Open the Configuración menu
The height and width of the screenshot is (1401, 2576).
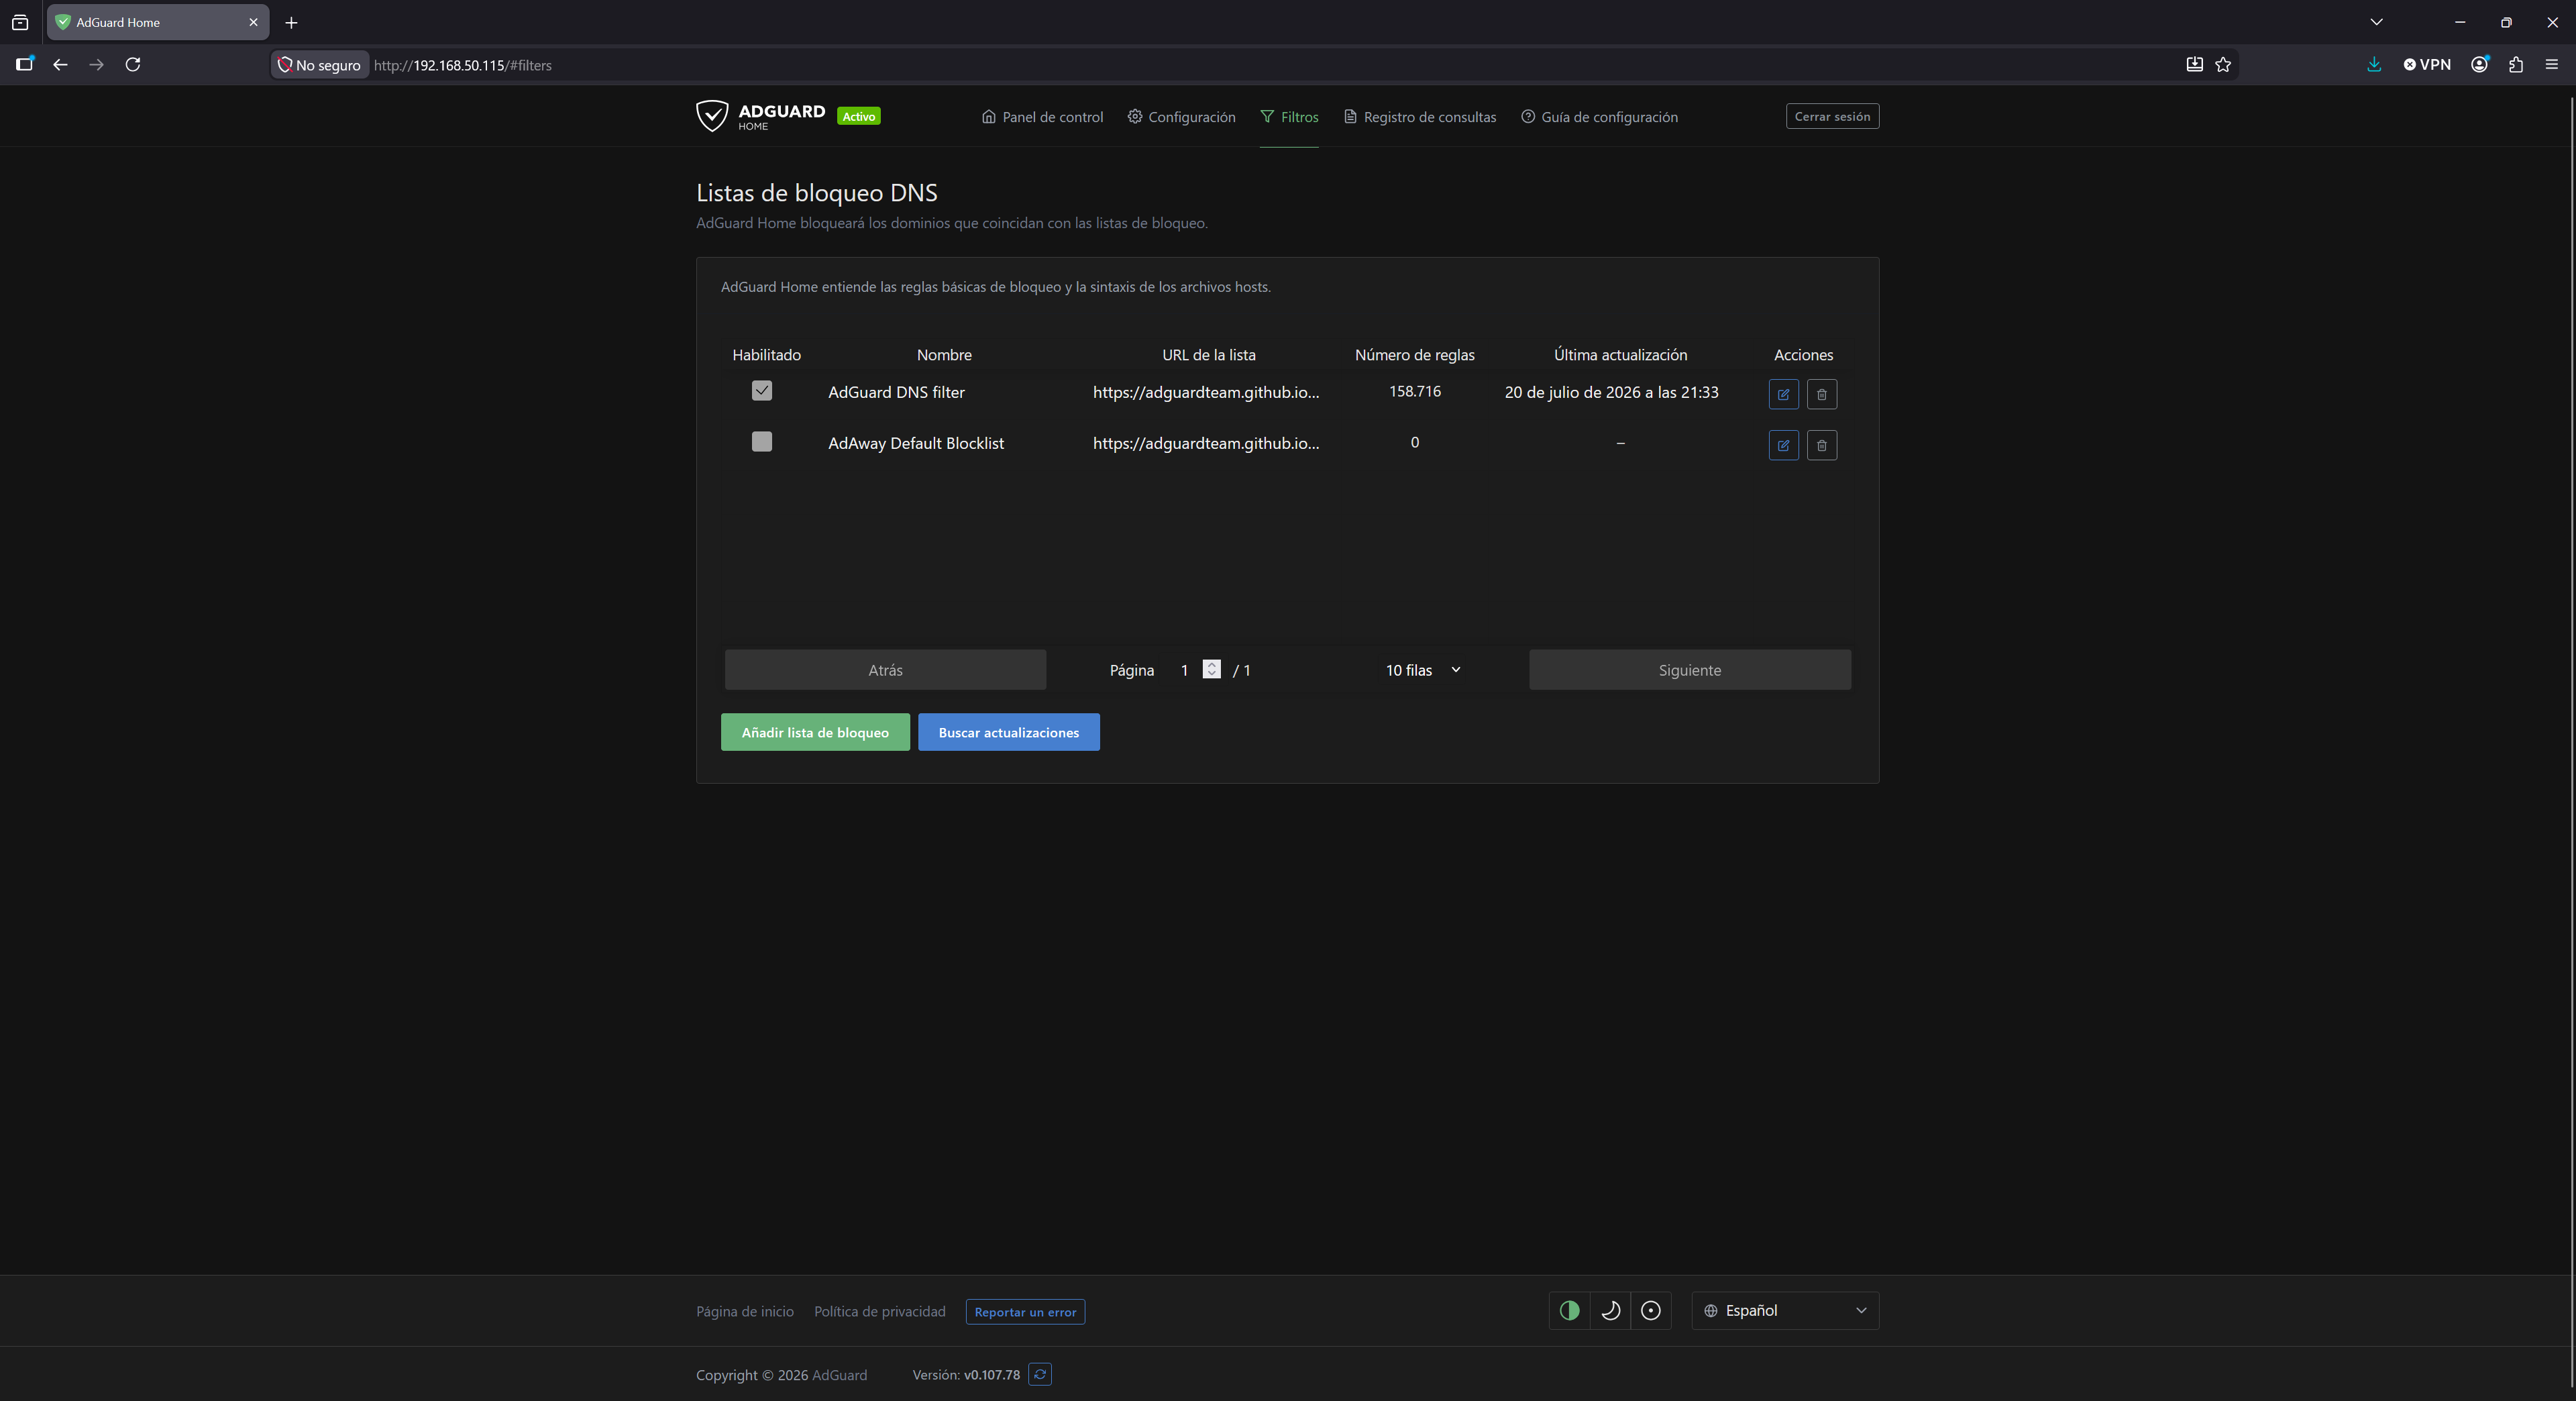click(1181, 117)
